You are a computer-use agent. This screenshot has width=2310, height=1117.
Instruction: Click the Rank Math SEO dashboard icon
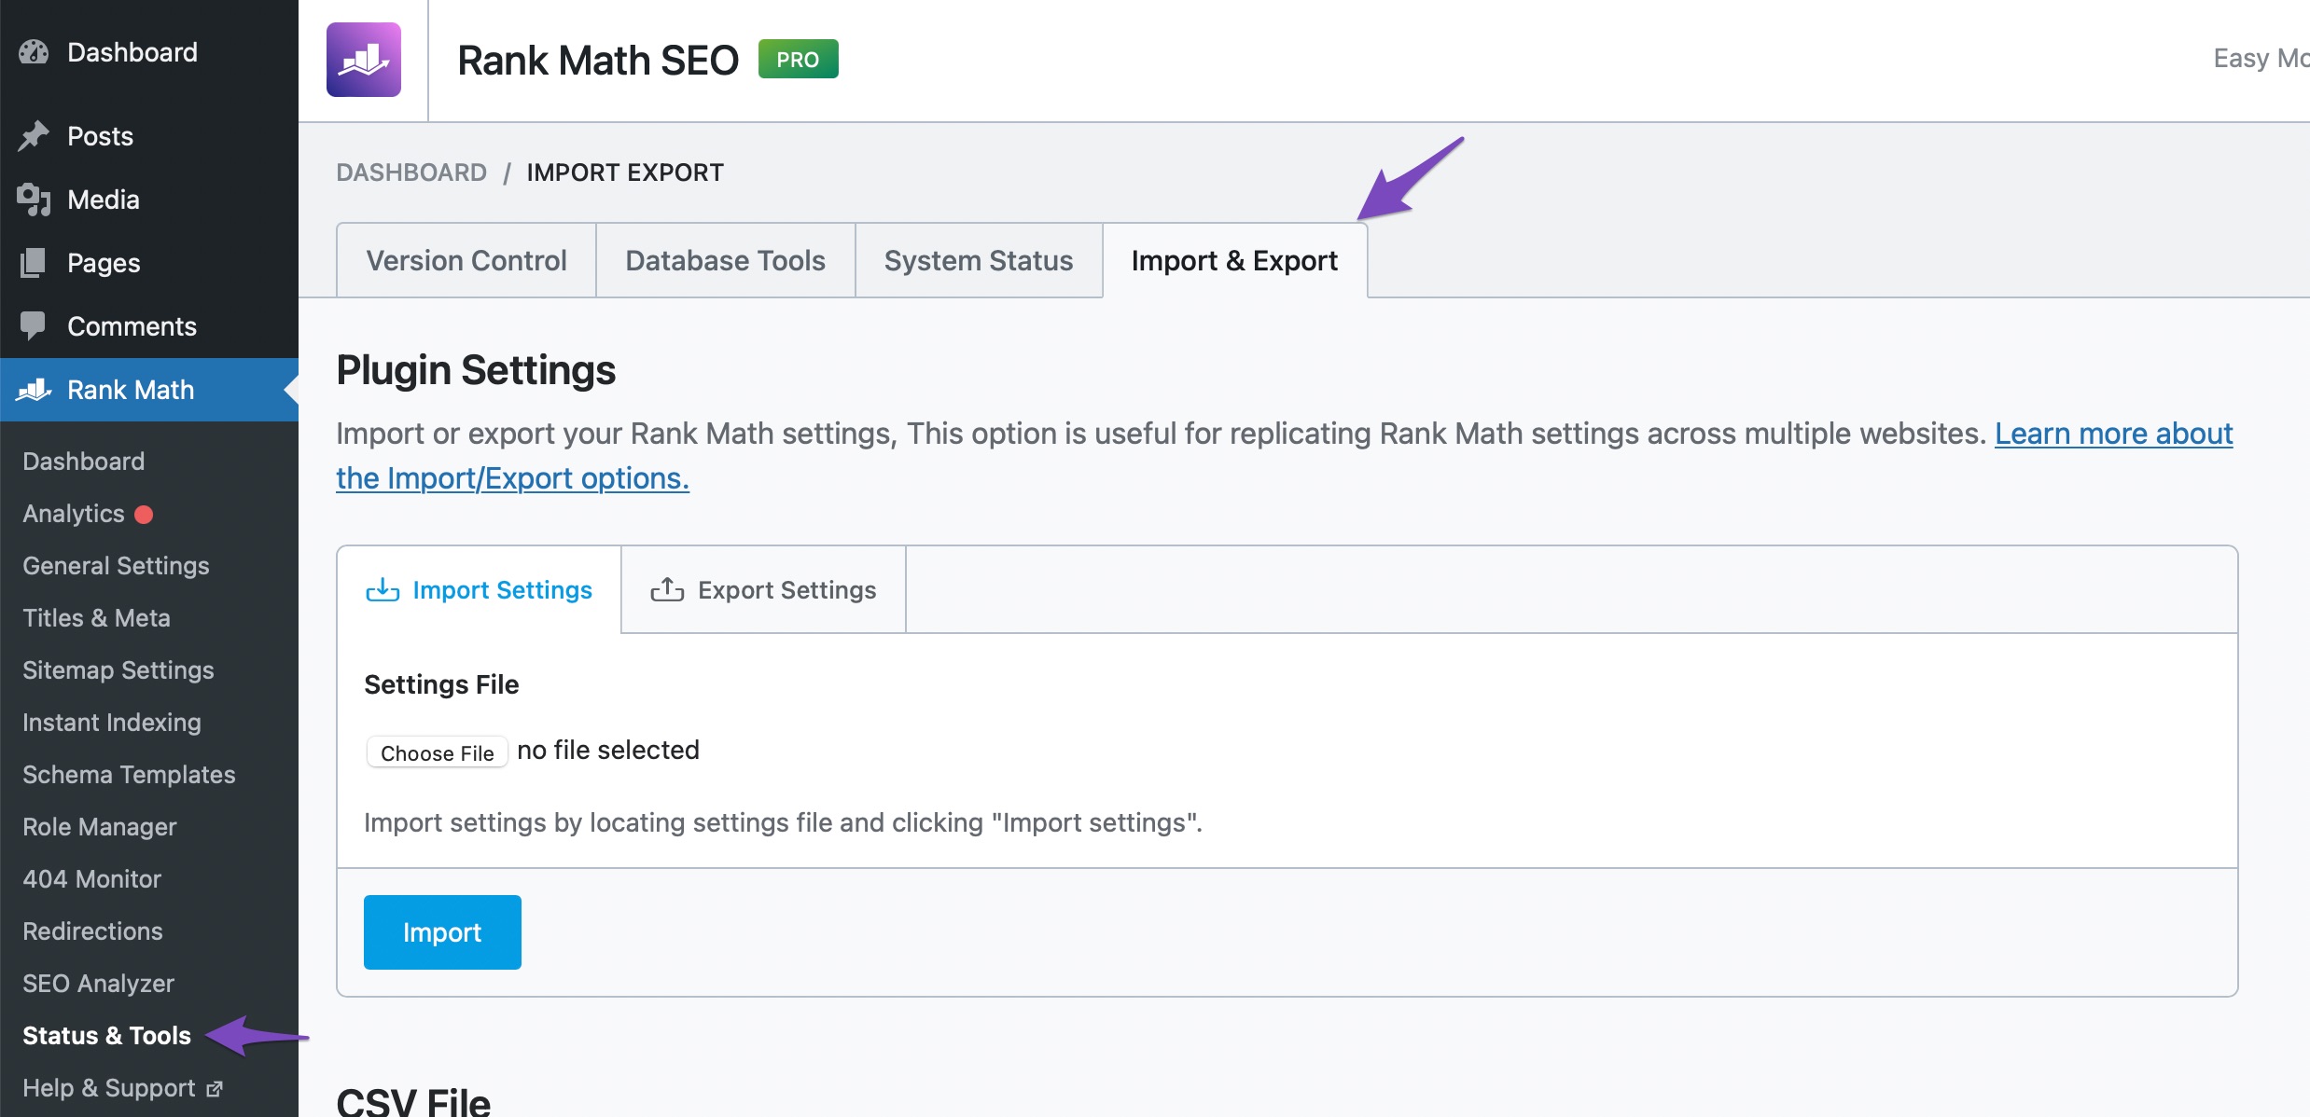[x=367, y=61]
